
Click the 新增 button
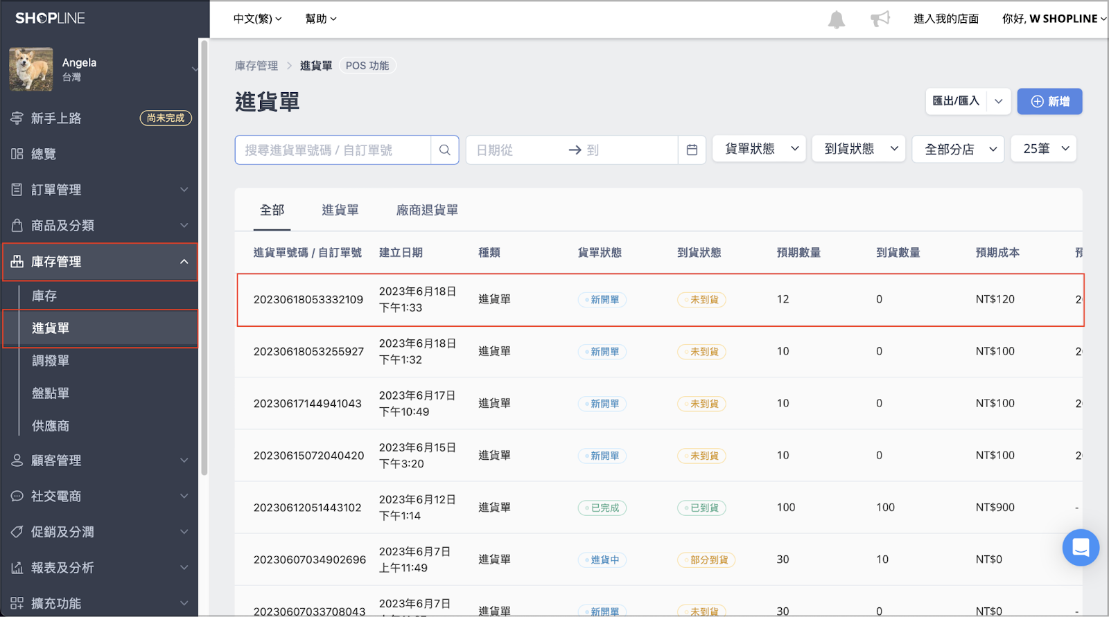click(1049, 101)
